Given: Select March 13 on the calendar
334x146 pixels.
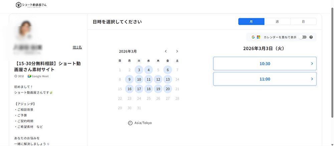Looking at the screenshot, I should pyautogui.click(x=168, y=79).
